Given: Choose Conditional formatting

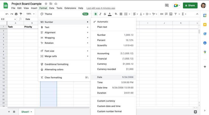Looking at the screenshot, I should [x=65, y=64].
